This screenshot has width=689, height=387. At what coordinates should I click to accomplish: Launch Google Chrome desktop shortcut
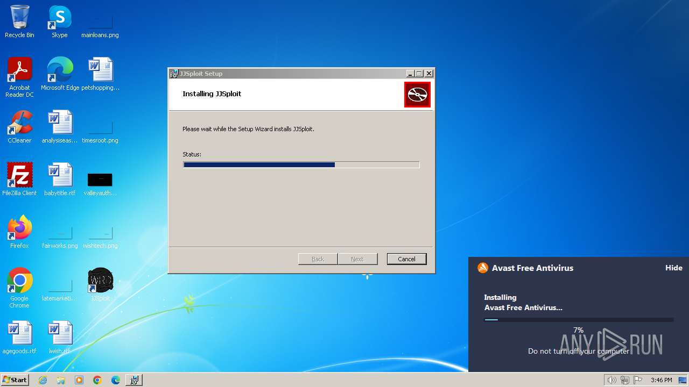19,288
